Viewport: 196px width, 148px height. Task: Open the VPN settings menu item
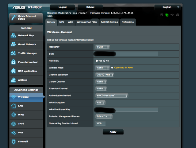(26, 133)
